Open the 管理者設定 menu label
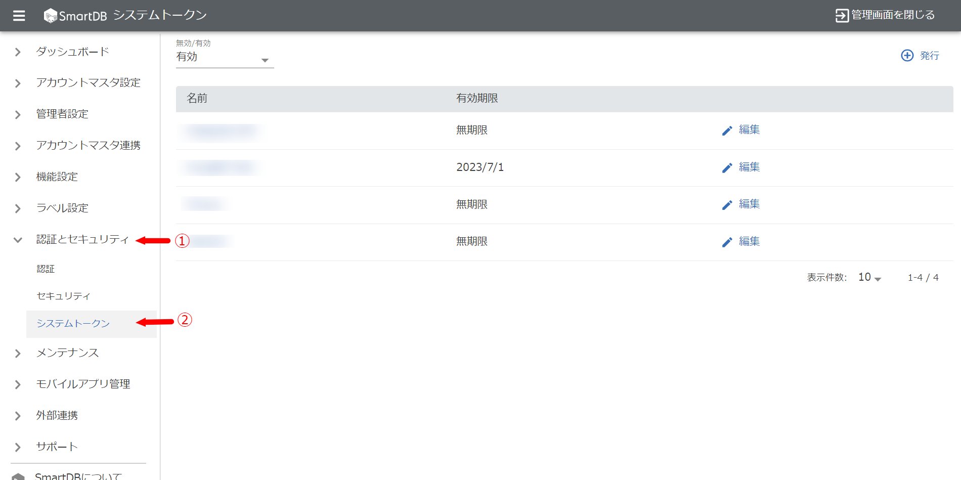The height and width of the screenshot is (480, 961). pyautogui.click(x=62, y=114)
